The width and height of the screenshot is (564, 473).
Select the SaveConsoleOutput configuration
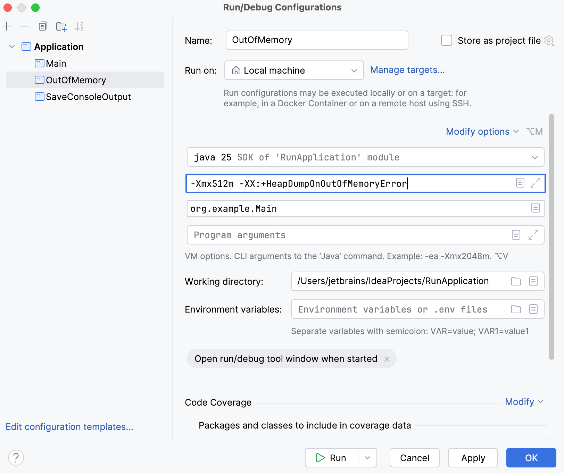pos(88,97)
